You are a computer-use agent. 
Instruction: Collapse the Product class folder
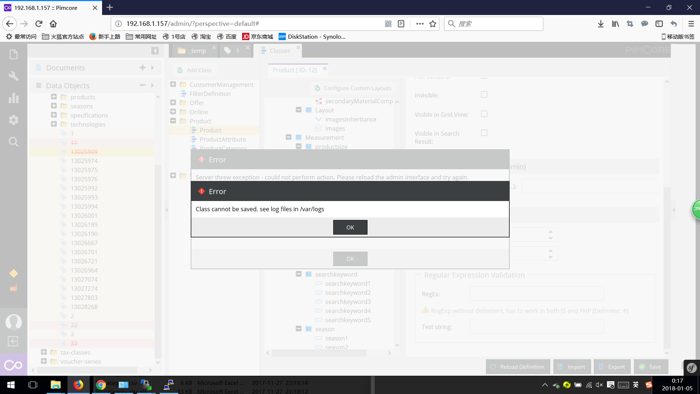173,121
